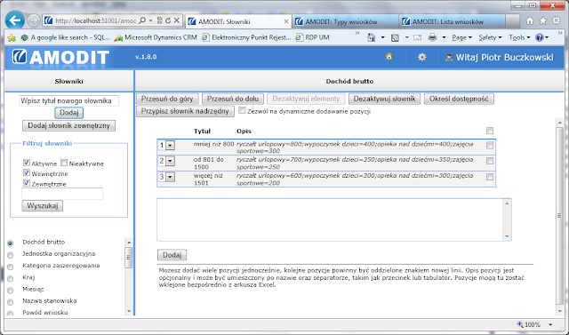Viewport: 569px width, 335px height.
Task: Click the add to favorites bar star icon
Action: 12,37
